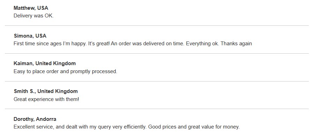Click the divider below Smith S. review

[x=157, y=109]
